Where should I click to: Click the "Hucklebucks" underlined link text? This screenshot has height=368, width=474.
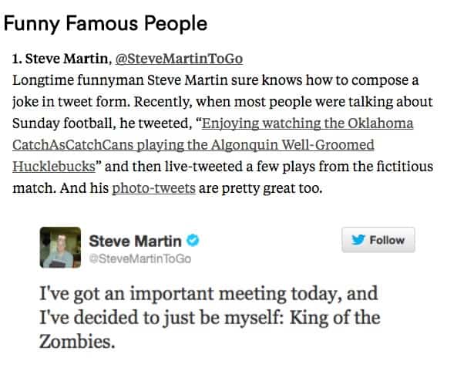click(54, 166)
